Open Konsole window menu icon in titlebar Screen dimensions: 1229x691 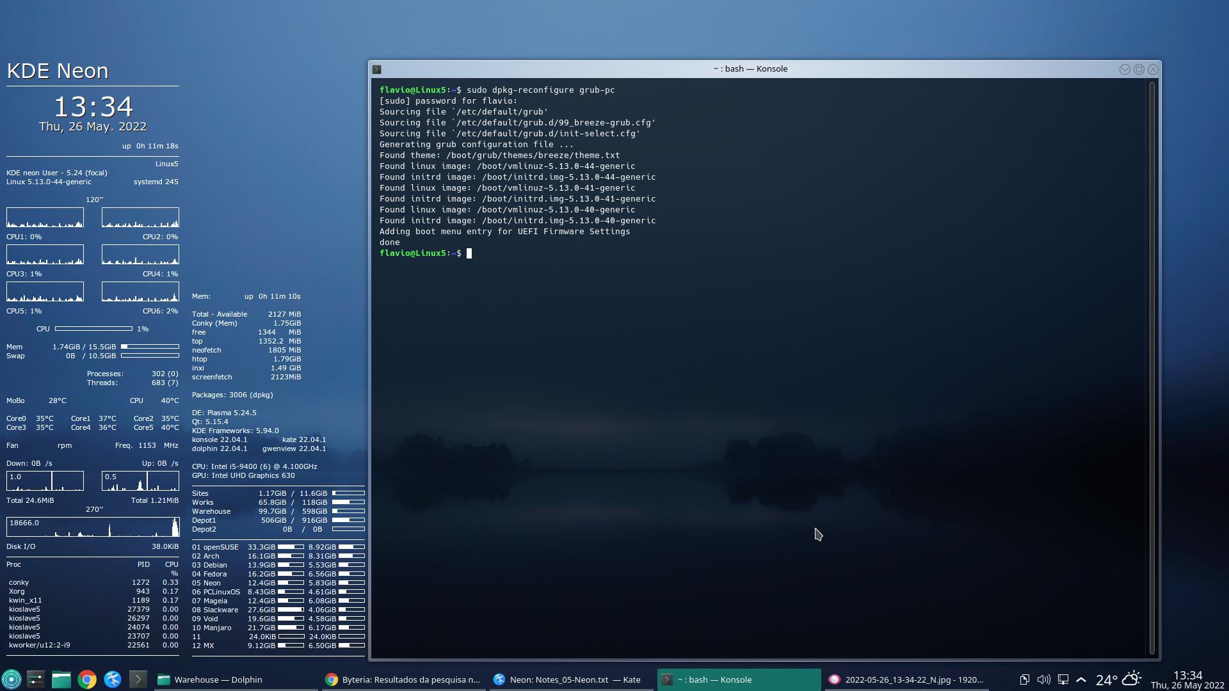377,69
